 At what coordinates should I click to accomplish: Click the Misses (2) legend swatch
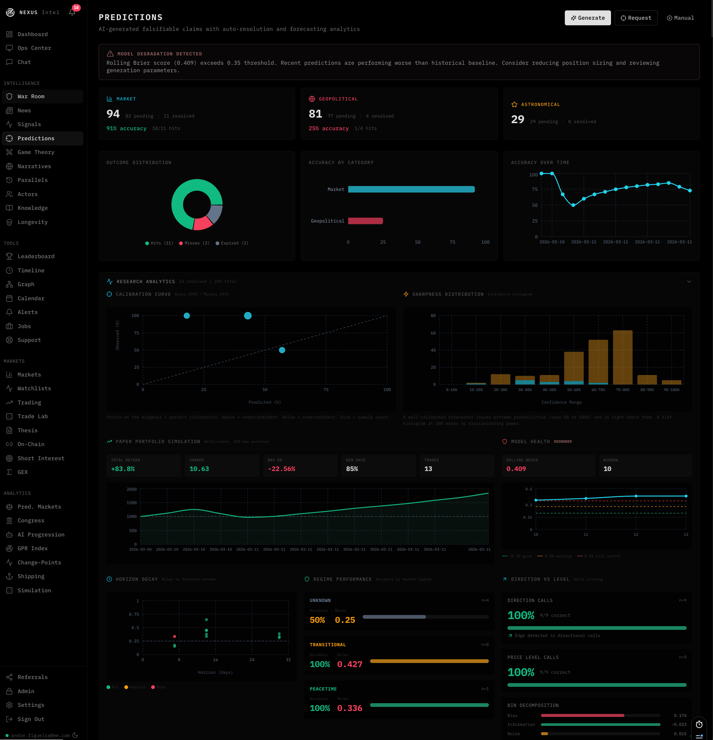point(181,243)
